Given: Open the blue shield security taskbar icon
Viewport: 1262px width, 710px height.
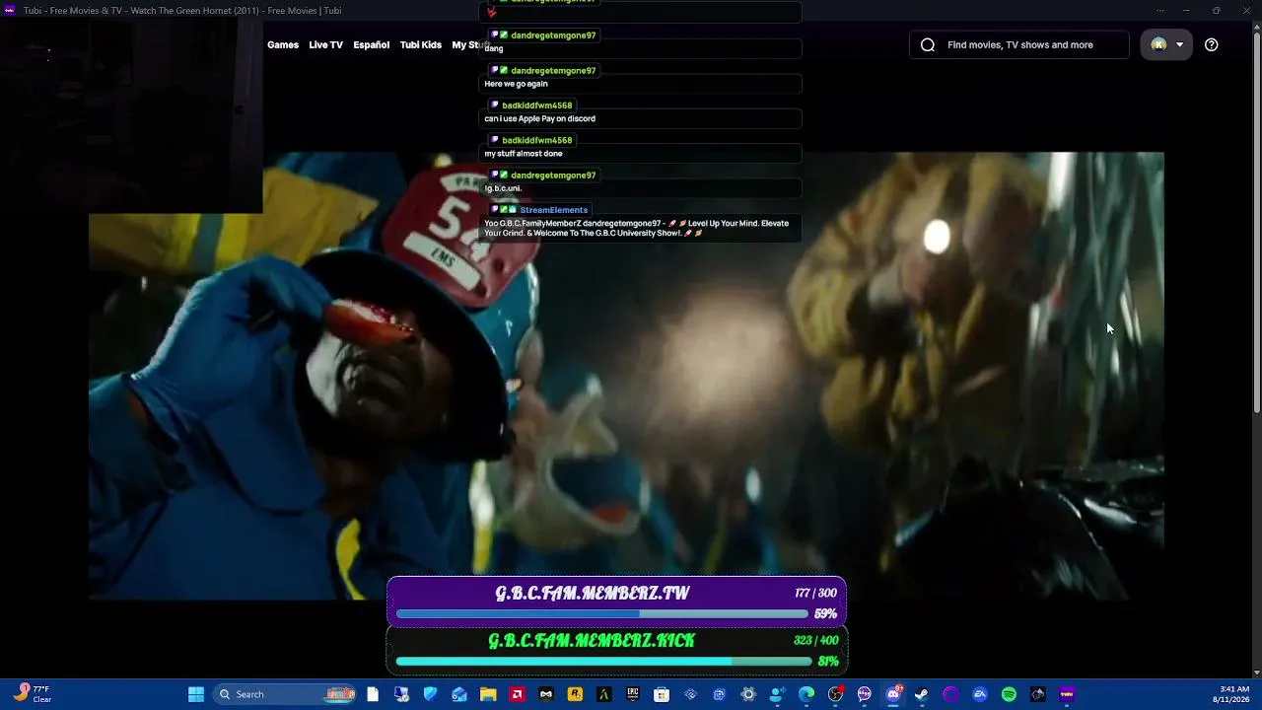Looking at the screenshot, I should 430,694.
